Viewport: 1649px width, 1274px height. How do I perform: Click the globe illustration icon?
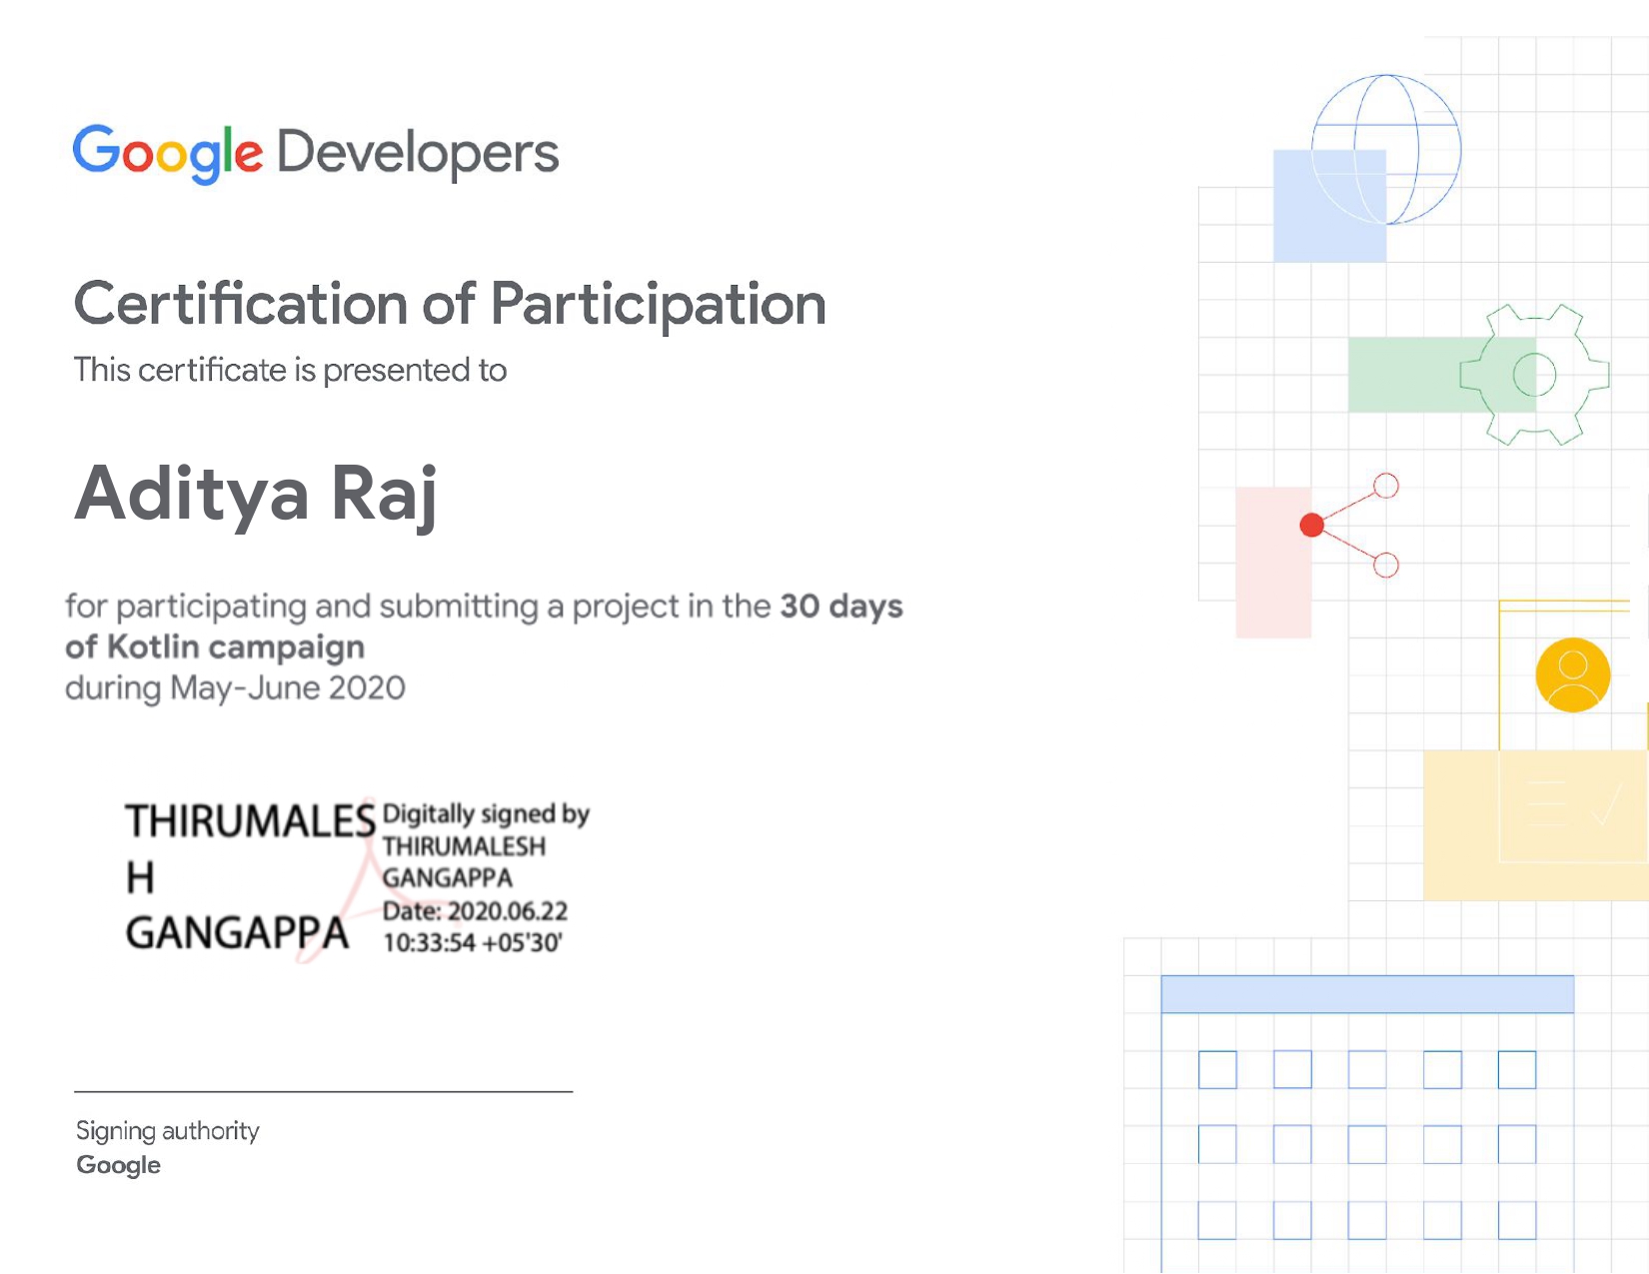(1386, 149)
